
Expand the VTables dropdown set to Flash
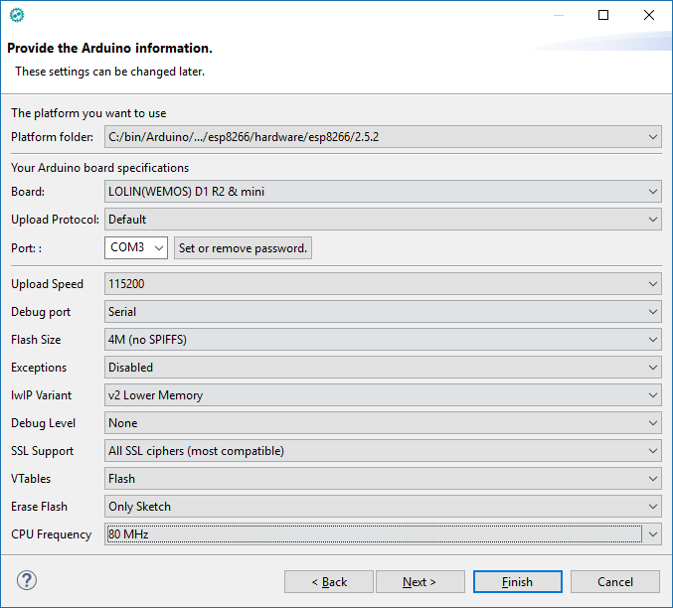click(383, 479)
